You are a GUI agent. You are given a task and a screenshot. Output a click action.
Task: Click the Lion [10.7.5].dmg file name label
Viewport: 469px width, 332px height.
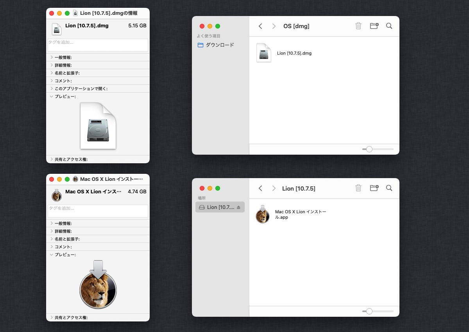click(x=294, y=53)
